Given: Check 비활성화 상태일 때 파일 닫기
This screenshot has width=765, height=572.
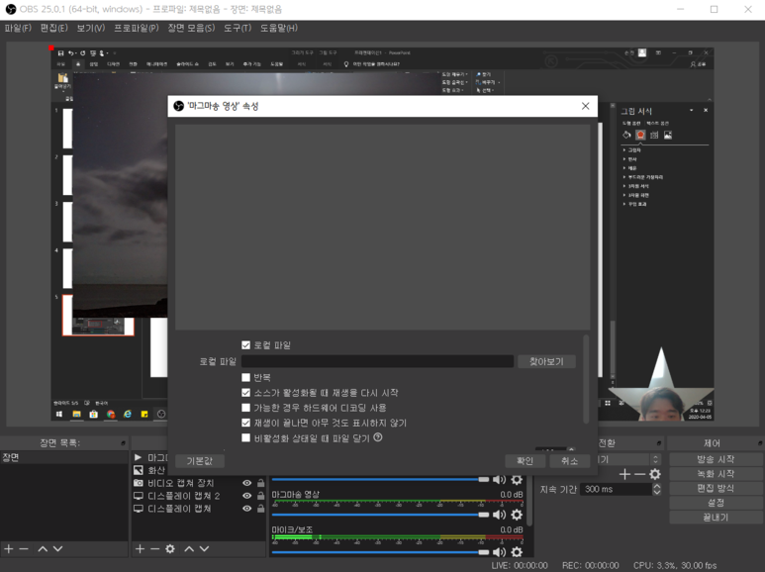Looking at the screenshot, I should point(245,437).
